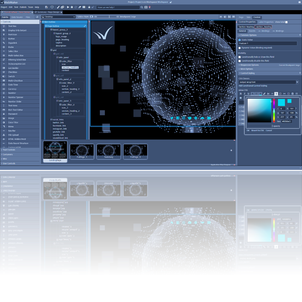302x302 pixels.
Task: Click the Eraser icon in the top toolbar
Action: [x=79, y=7]
